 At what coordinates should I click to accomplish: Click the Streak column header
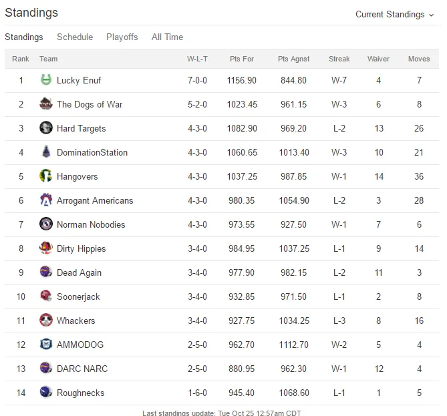tap(339, 59)
